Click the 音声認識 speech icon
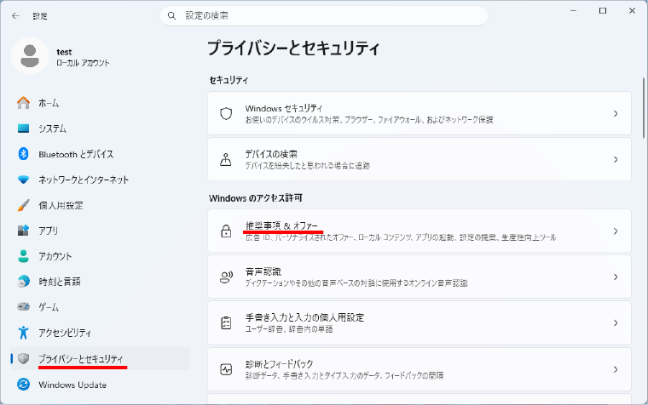Viewport: 648px width, 405px height. tap(226, 277)
